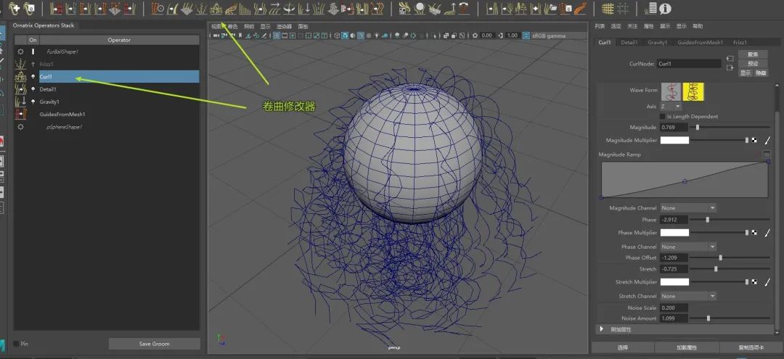Image resolution: width=784 pixels, height=359 pixels.
Task: Click the lizard-shaped shelf icon
Action: pos(231,9)
